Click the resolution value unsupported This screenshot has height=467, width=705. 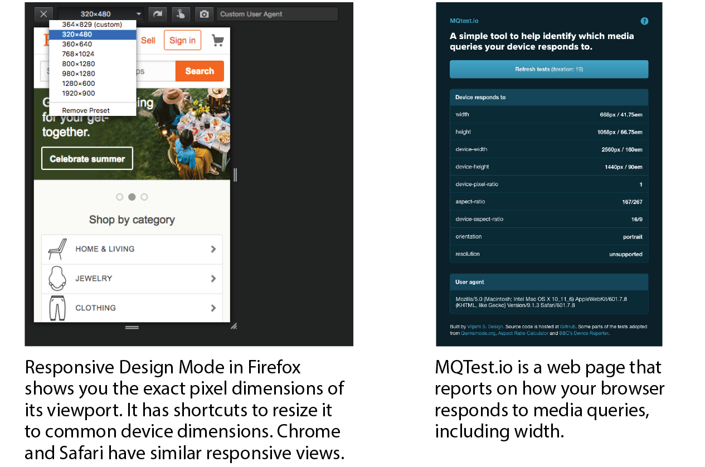[x=626, y=254]
